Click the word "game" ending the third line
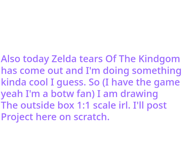Viewport: 188px width, 141px height. coord(167,83)
